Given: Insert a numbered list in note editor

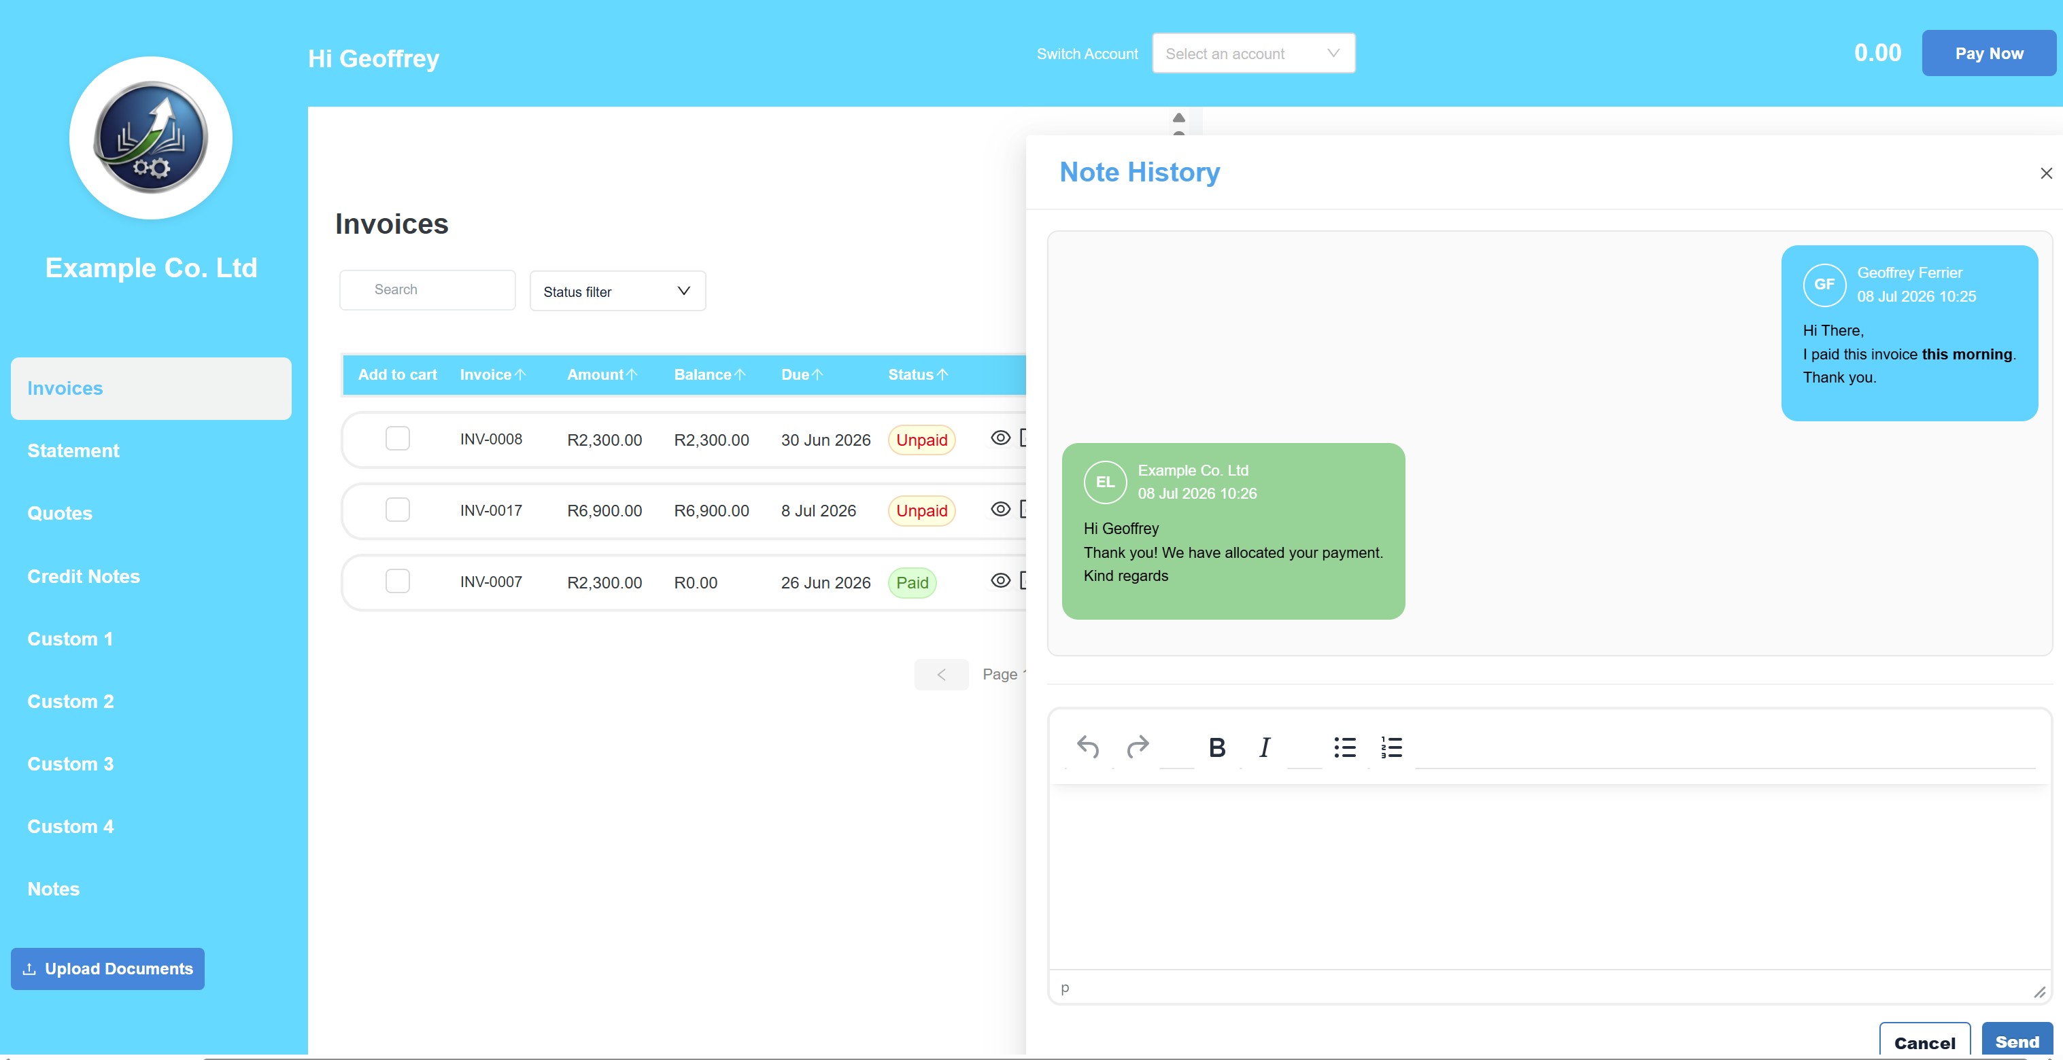Looking at the screenshot, I should [1392, 747].
